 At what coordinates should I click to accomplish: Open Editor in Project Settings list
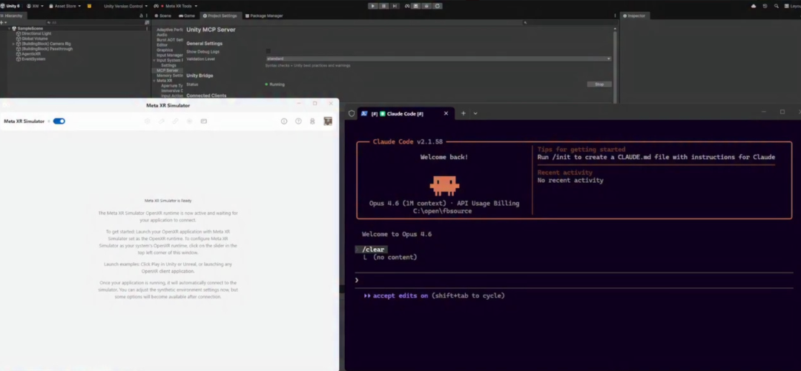162,45
